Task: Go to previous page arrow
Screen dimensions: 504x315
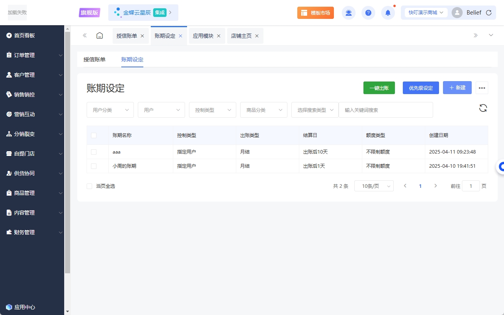Action: (405, 186)
